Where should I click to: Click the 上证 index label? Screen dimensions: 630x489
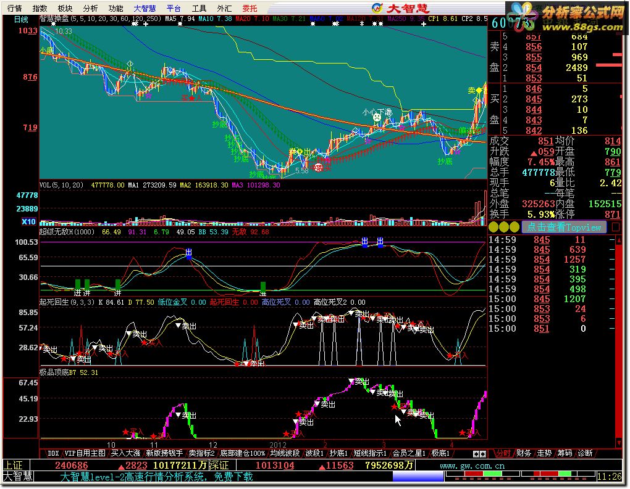tap(12, 466)
